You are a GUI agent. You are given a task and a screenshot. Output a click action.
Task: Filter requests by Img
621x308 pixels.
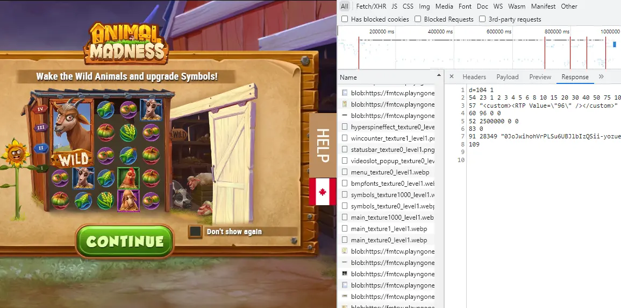[x=424, y=6]
